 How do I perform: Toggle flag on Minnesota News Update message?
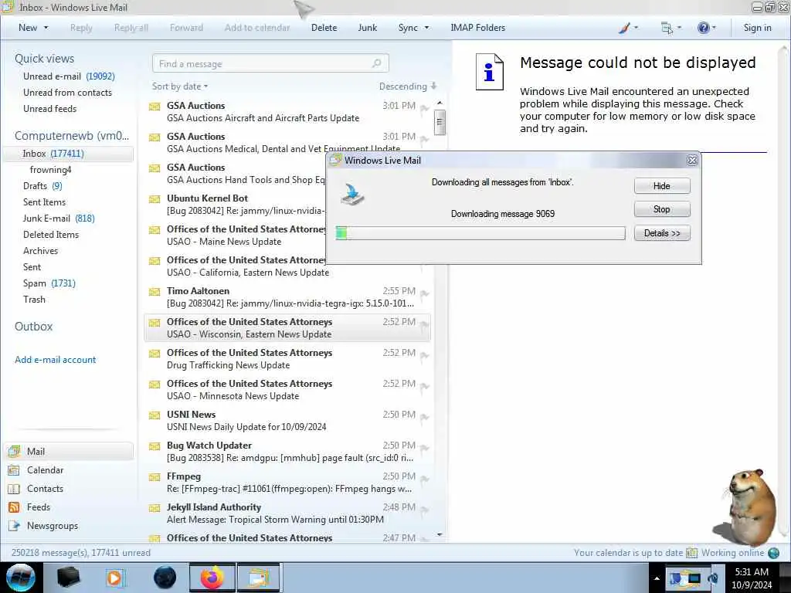coord(424,386)
